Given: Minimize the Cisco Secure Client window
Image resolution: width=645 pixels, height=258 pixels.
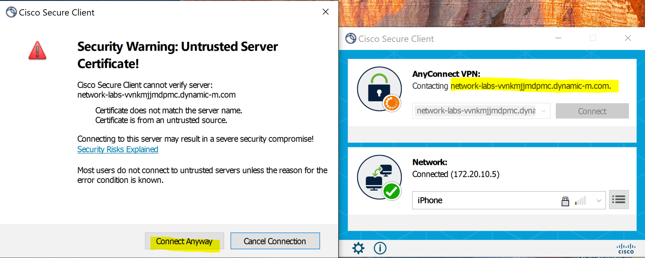Looking at the screenshot, I should tap(558, 38).
